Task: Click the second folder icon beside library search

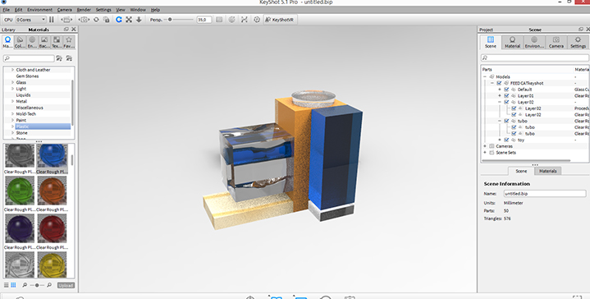Action: pos(69,58)
